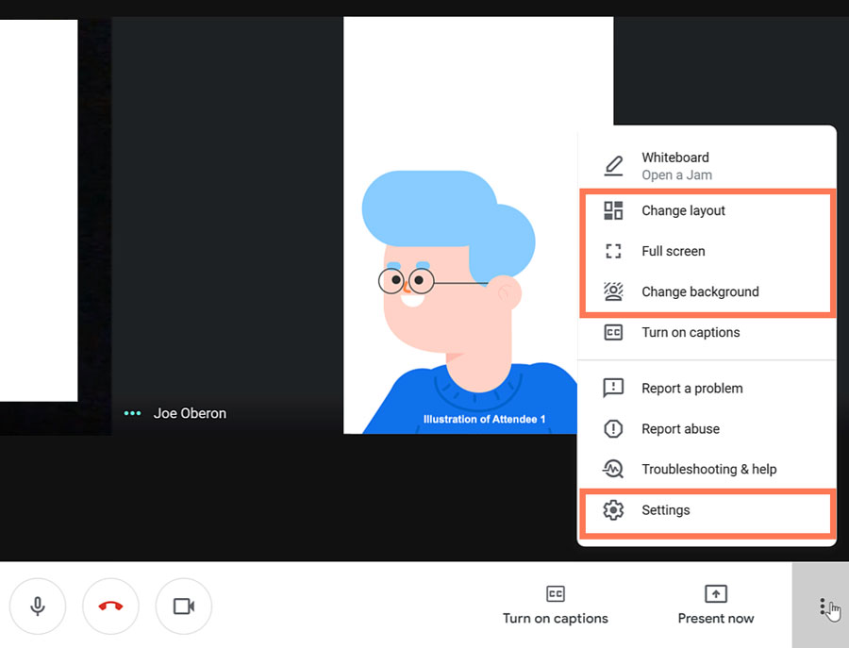Viewport: 849px width, 648px height.
Task: Select Report a problem
Action: click(x=691, y=388)
